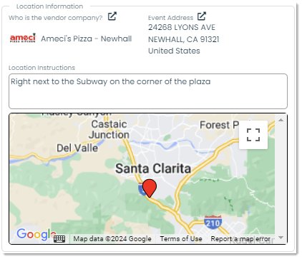The width and height of the screenshot is (302, 259).
Task: Click the Del Valle map label
Action: (x=77, y=148)
